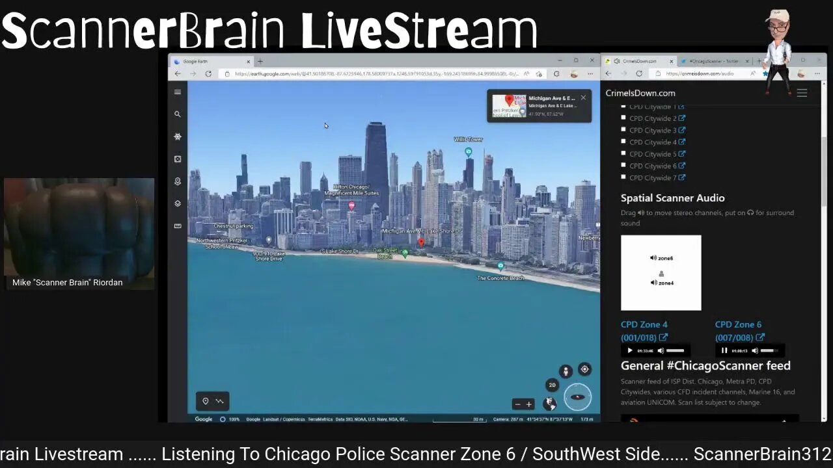
Task: Click the compass control
Action: click(577, 397)
